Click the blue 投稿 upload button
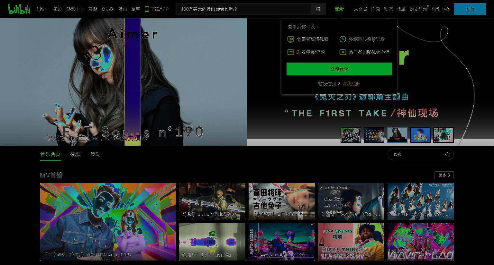The height and width of the screenshot is (265, 494). point(470,9)
